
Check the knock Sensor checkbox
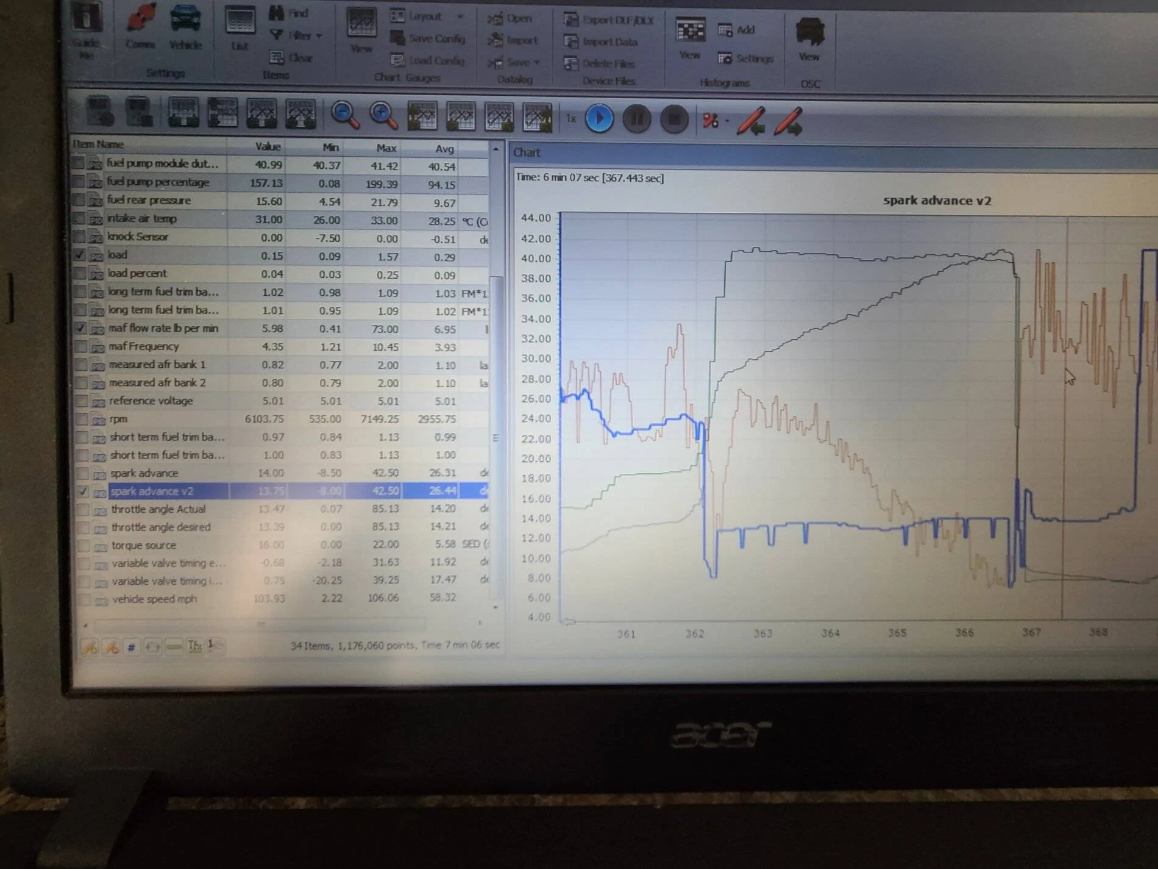pyautogui.click(x=79, y=237)
